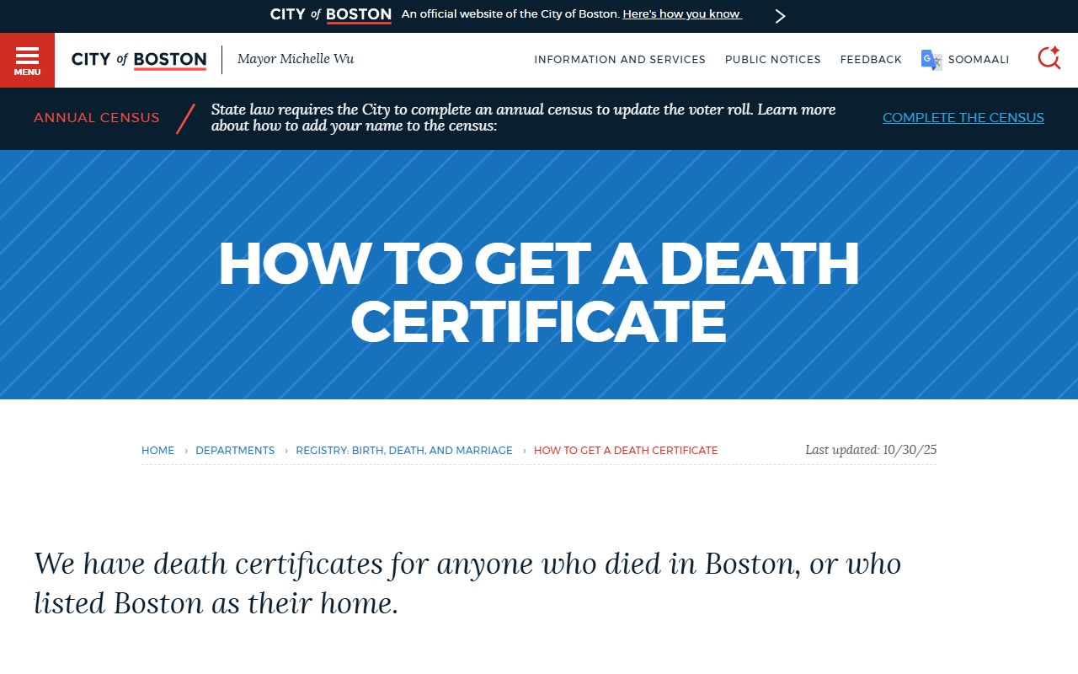Open Mayor Michelle Wu link

[296, 59]
